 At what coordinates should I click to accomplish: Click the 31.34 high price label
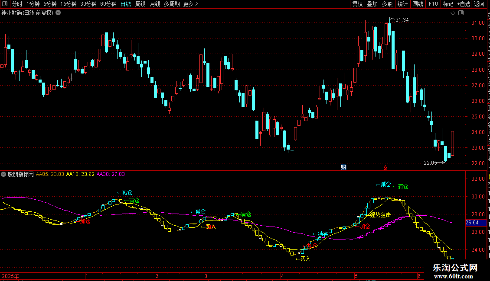[x=402, y=20]
